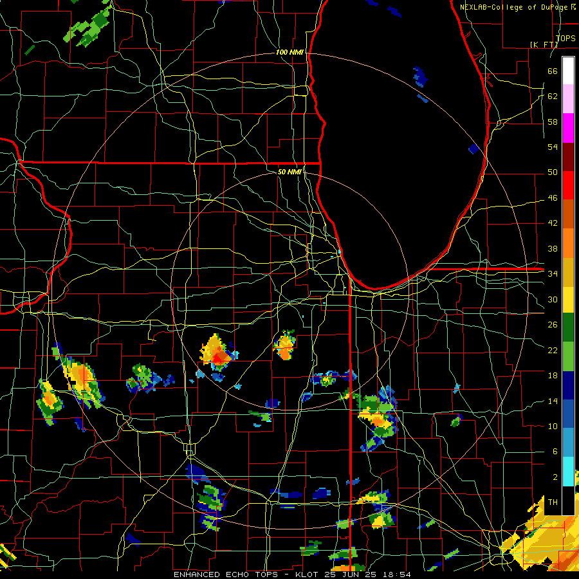The height and width of the screenshot is (579, 579).
Task: Click legend value 30
Action: tap(553, 299)
